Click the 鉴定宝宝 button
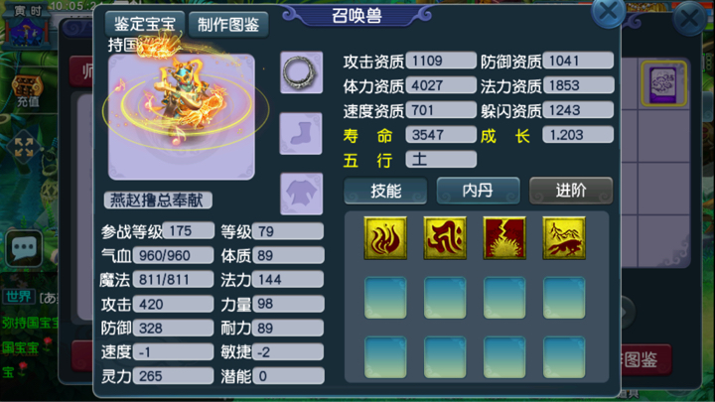 pos(145,24)
